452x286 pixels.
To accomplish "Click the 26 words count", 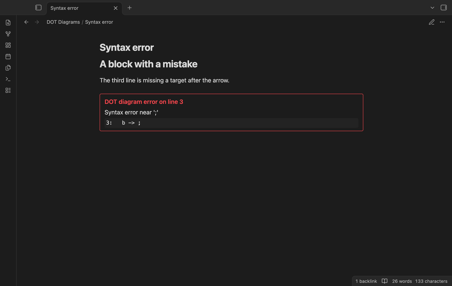I will coord(402,281).
